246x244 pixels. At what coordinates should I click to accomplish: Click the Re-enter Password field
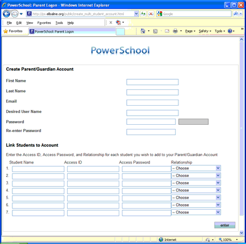pos(151,132)
